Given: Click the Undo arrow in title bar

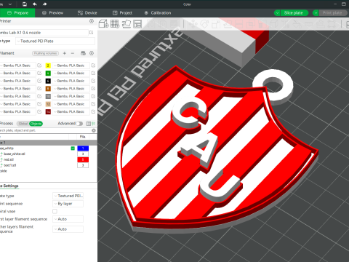Looking at the screenshot, I should (35, 4).
